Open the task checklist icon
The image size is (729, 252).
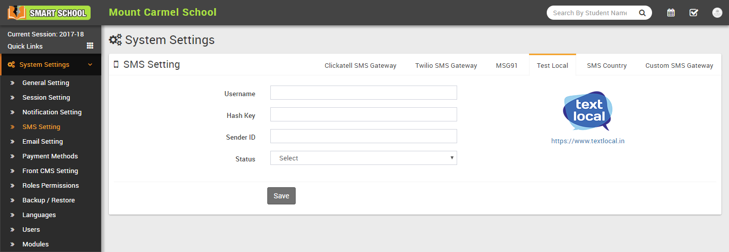[694, 13]
